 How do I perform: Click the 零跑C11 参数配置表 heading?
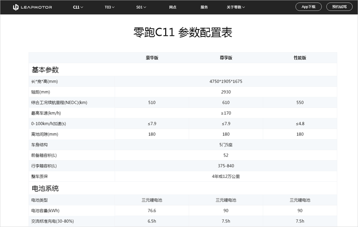point(182,32)
